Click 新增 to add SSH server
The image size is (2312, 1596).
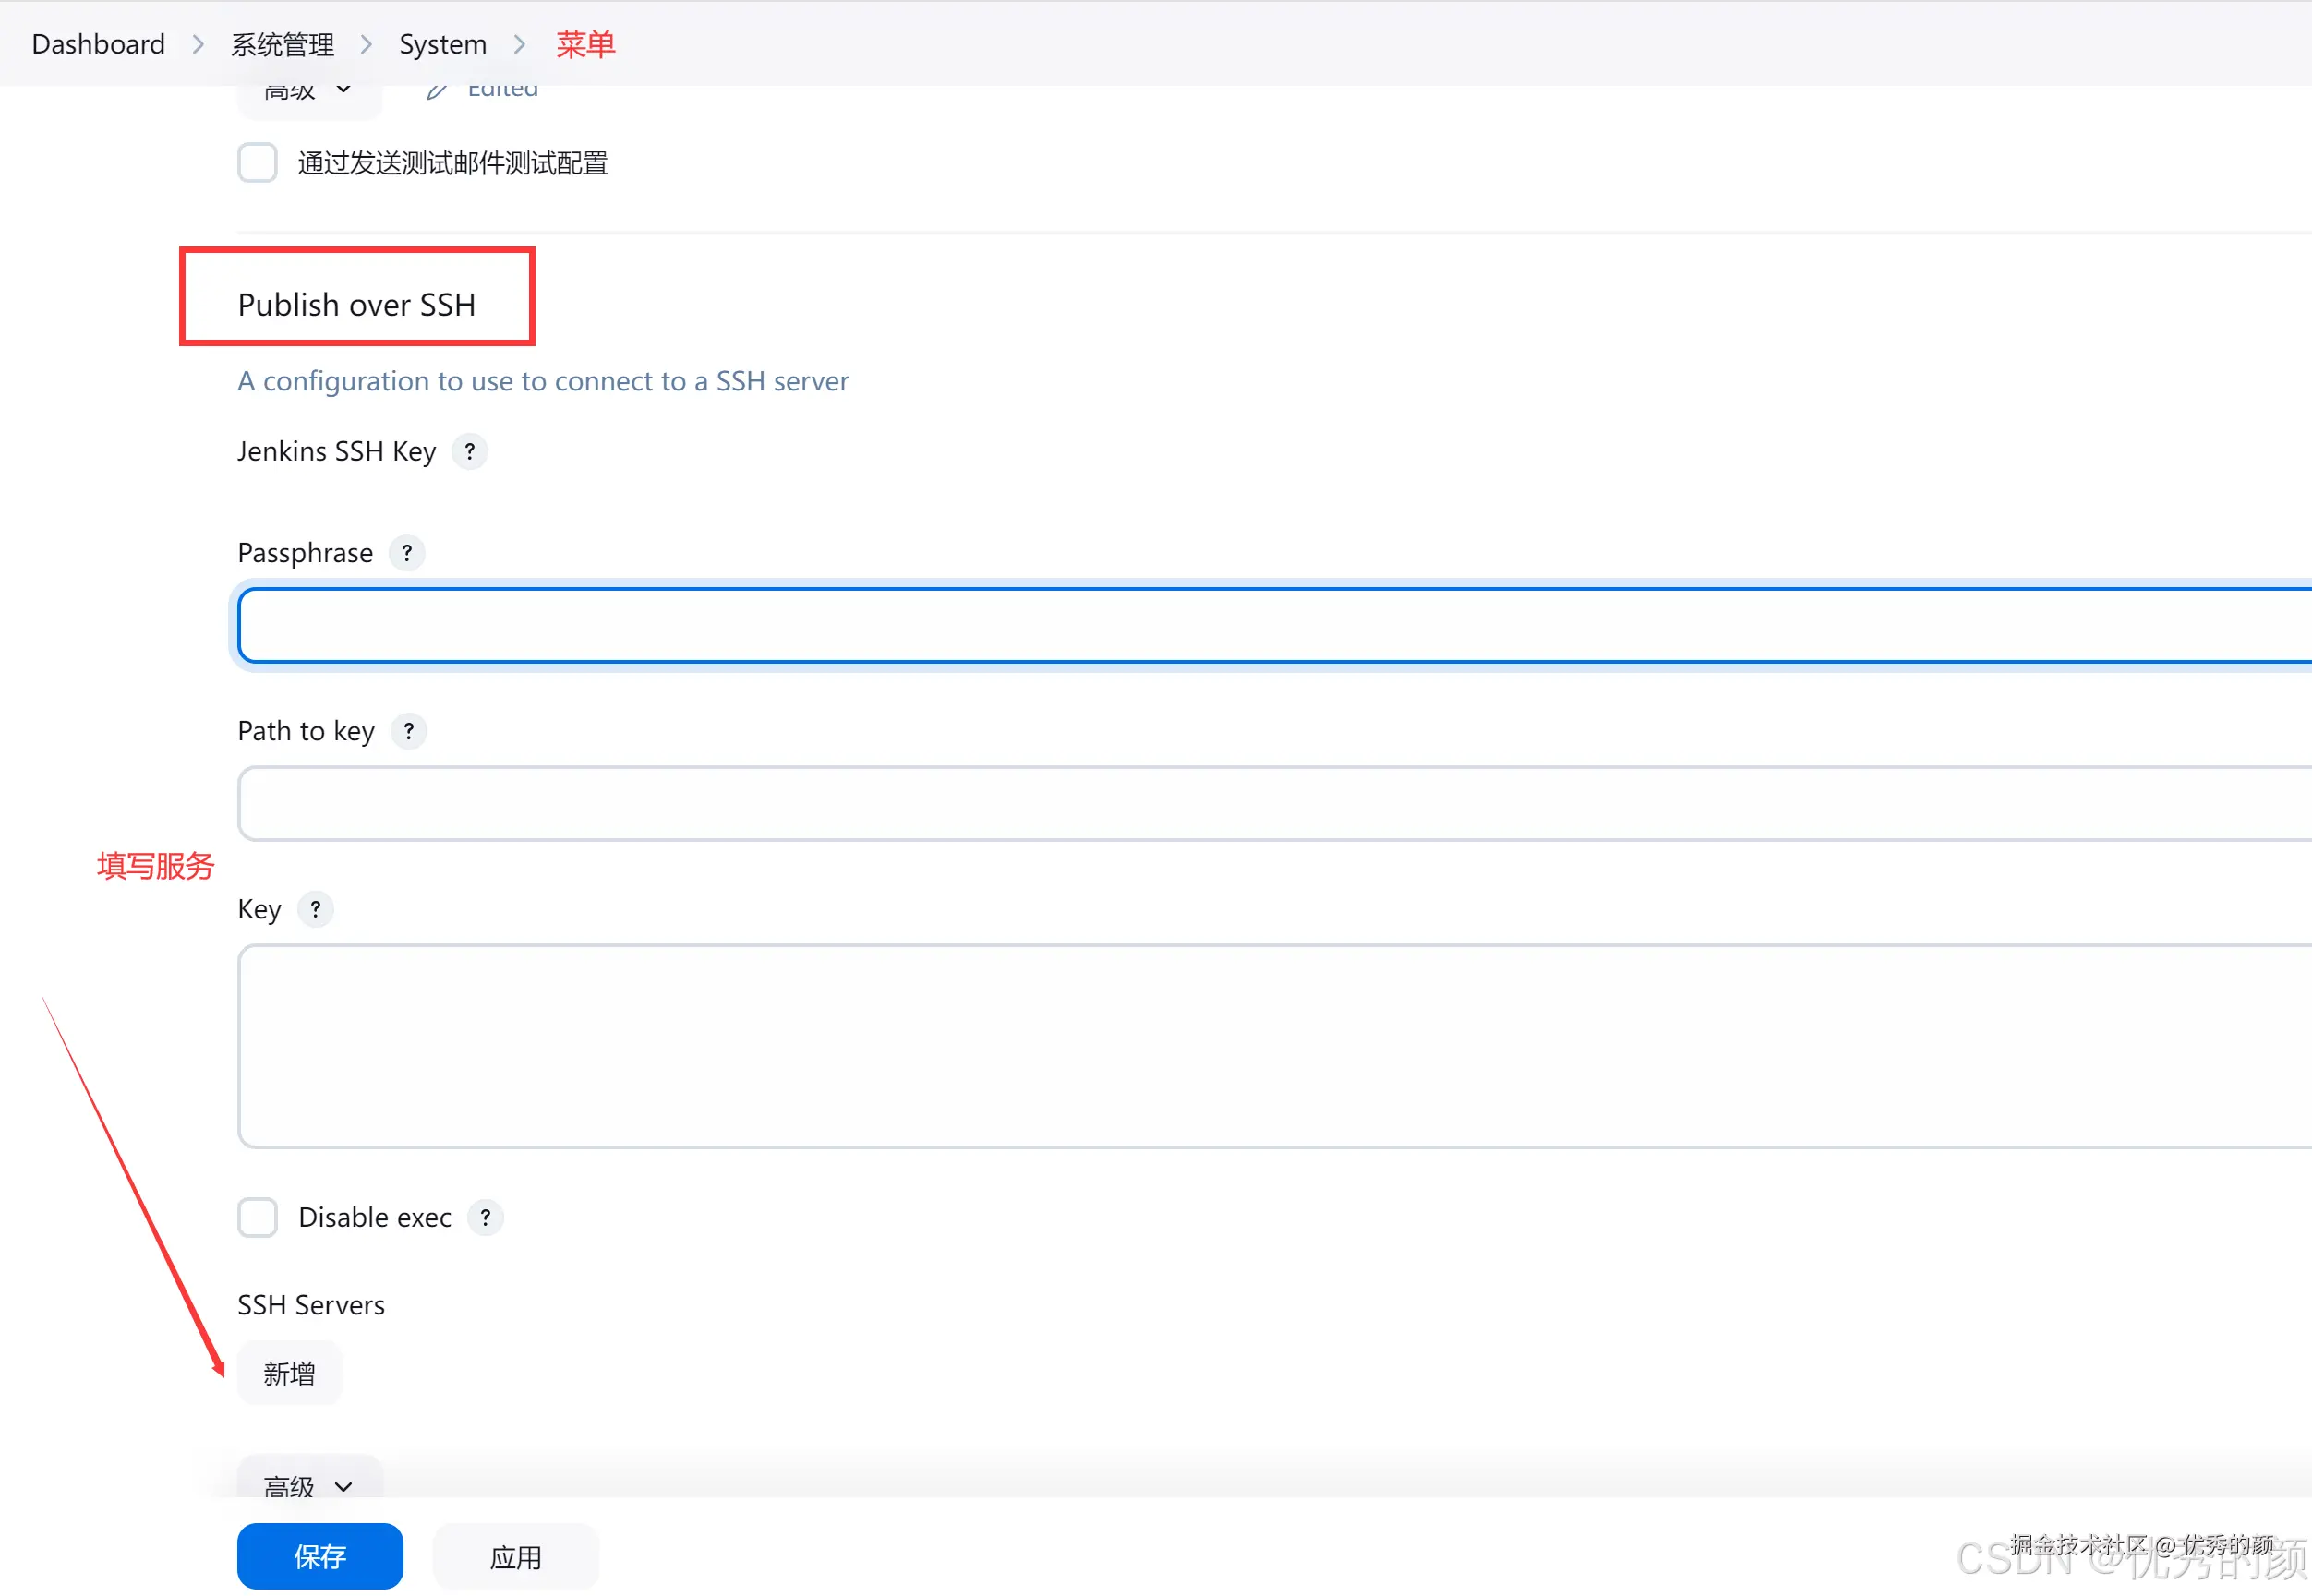click(289, 1373)
